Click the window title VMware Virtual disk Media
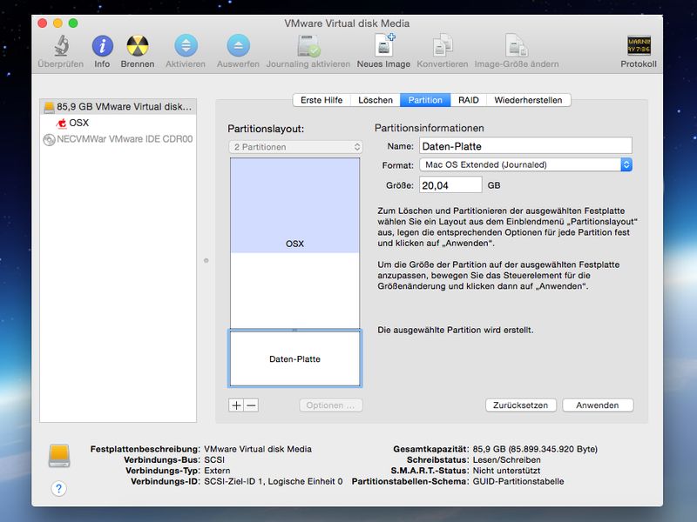 [x=347, y=23]
